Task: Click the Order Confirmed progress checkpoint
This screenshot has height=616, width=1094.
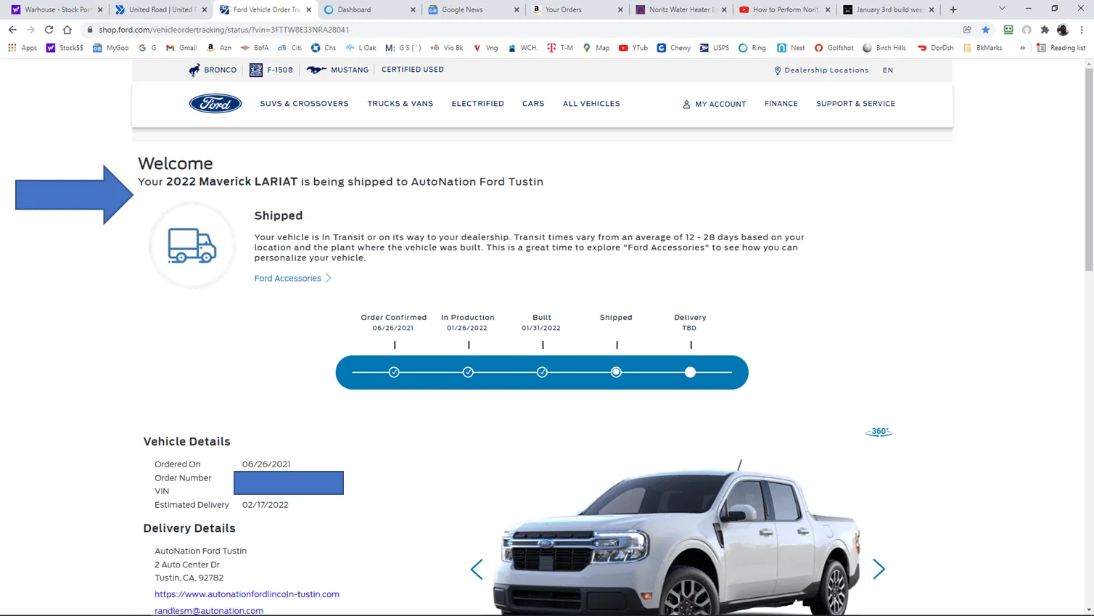Action: point(394,372)
